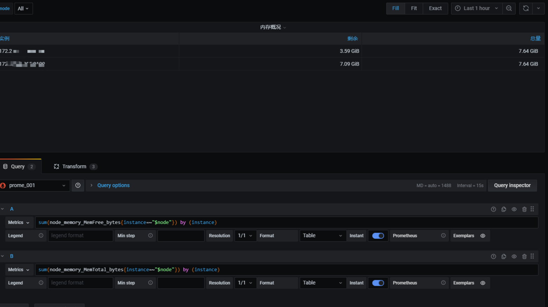Click the Min step field in query A

pyautogui.click(x=181, y=236)
